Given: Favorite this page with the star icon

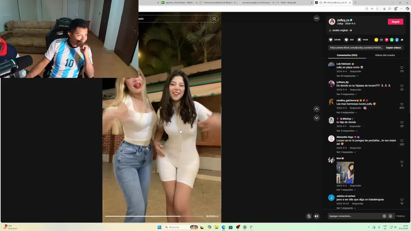Looking at the screenshot, I should 377,9.
